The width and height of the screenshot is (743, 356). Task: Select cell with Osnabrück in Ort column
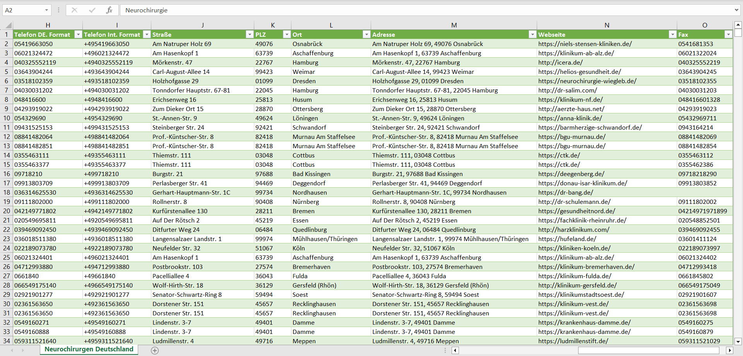[x=331, y=44]
